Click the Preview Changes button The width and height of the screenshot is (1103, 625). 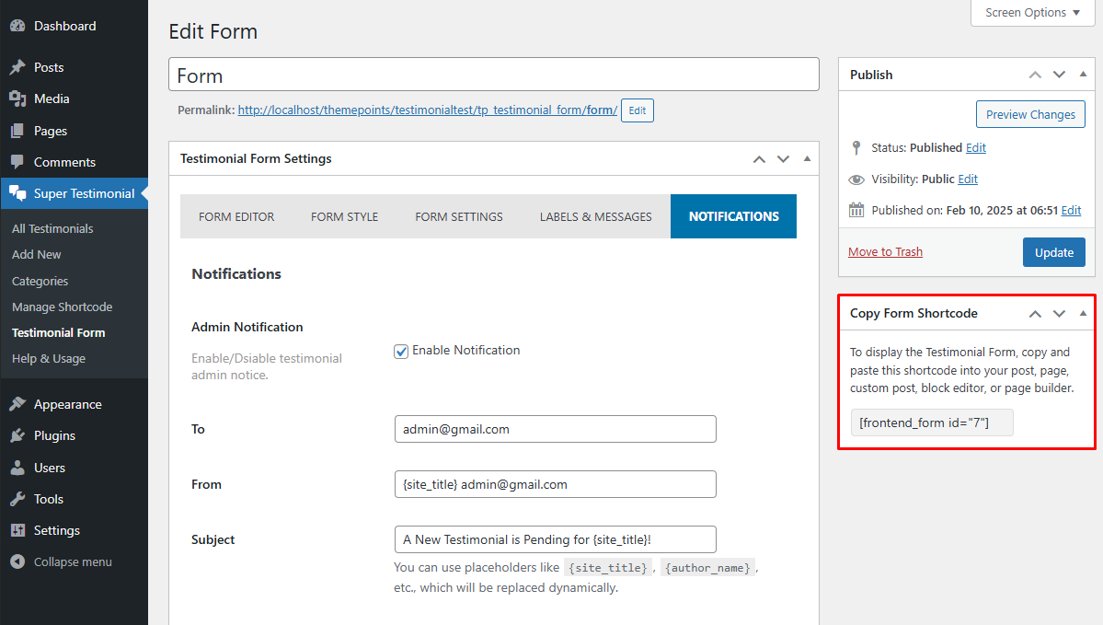(x=1030, y=115)
